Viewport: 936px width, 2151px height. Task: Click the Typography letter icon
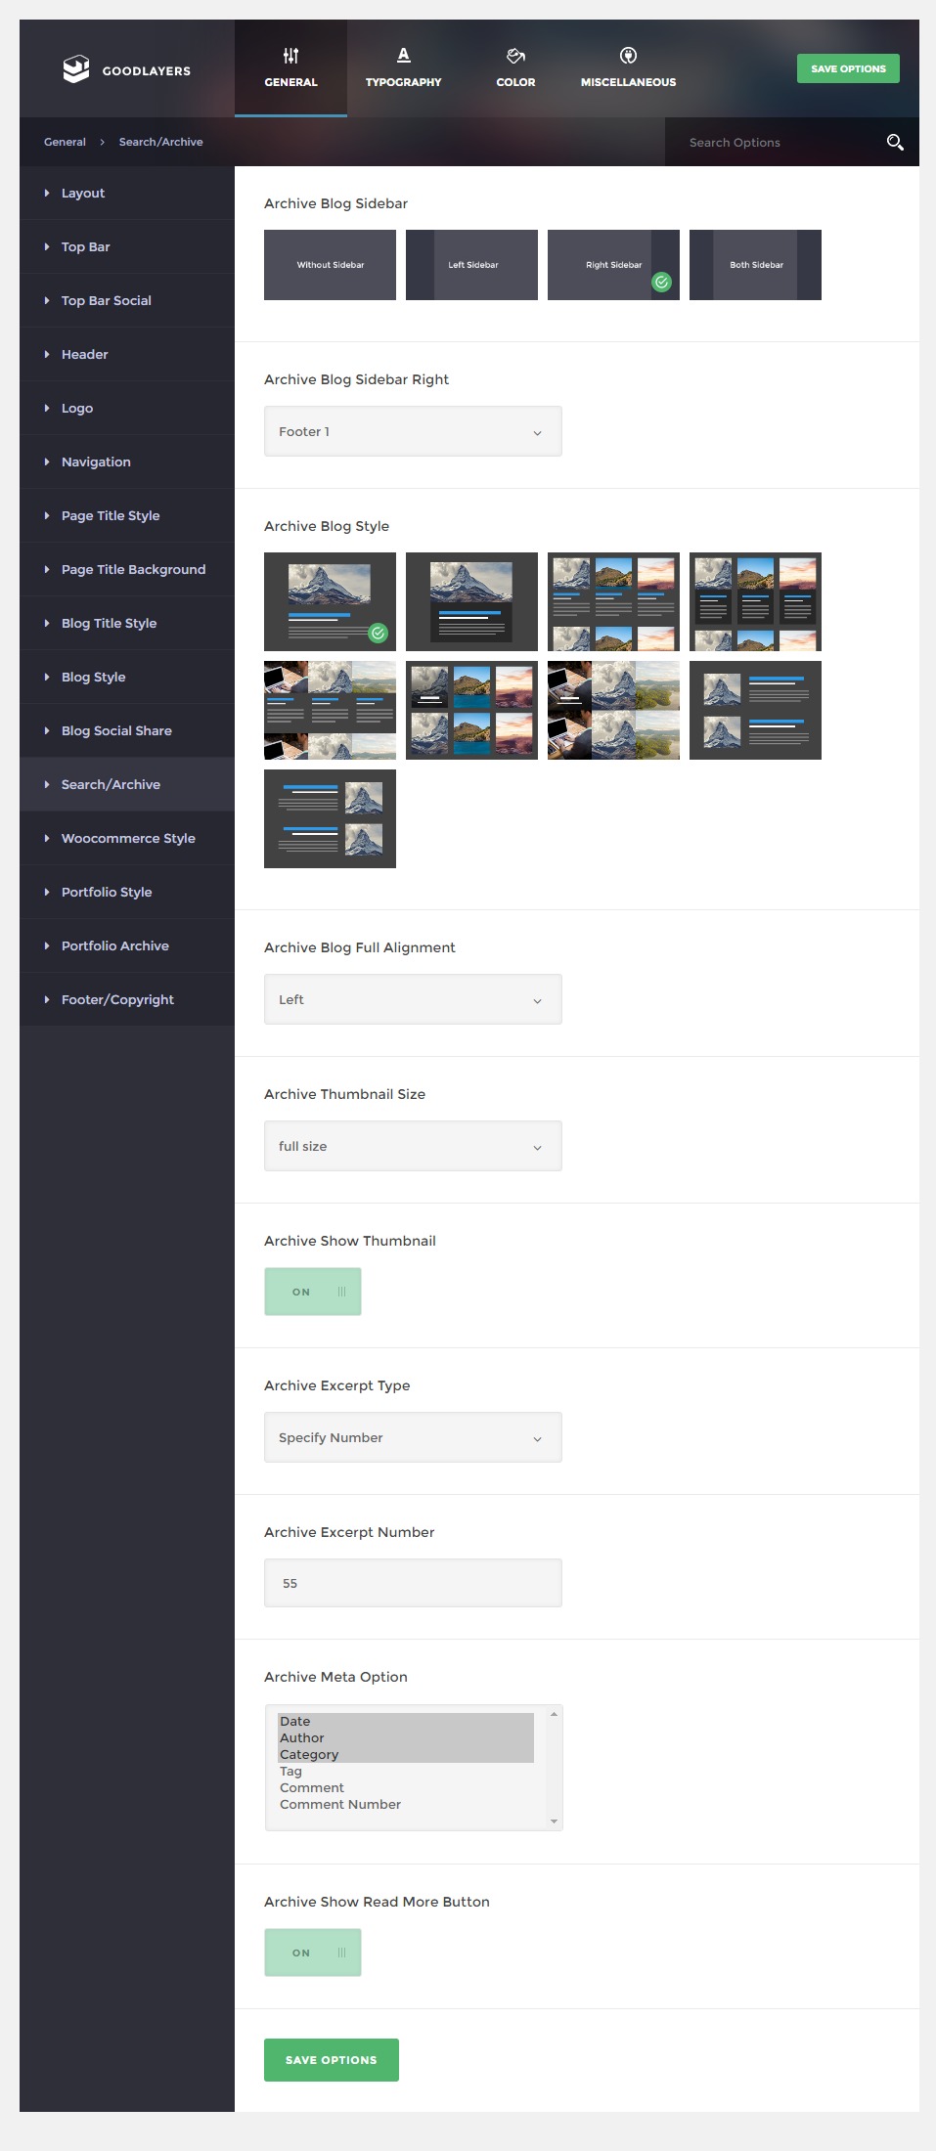(403, 55)
